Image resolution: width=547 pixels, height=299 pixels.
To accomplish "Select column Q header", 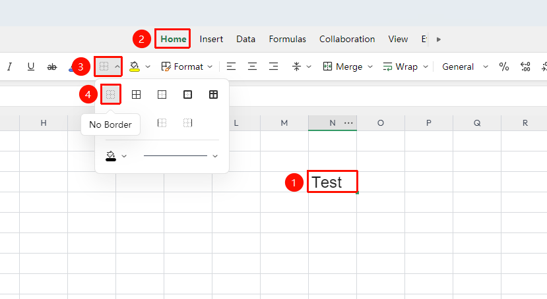I will tap(477, 123).
